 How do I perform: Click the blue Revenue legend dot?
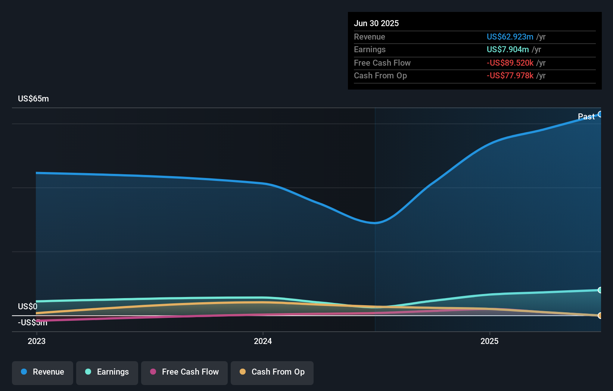tap(25, 372)
